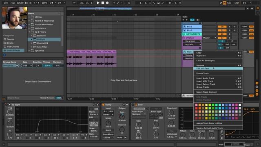Image resolution: width=261 pixels, height=147 pixels.
Task: Click the Play button in the transport bar
Action: (x=98, y=3)
